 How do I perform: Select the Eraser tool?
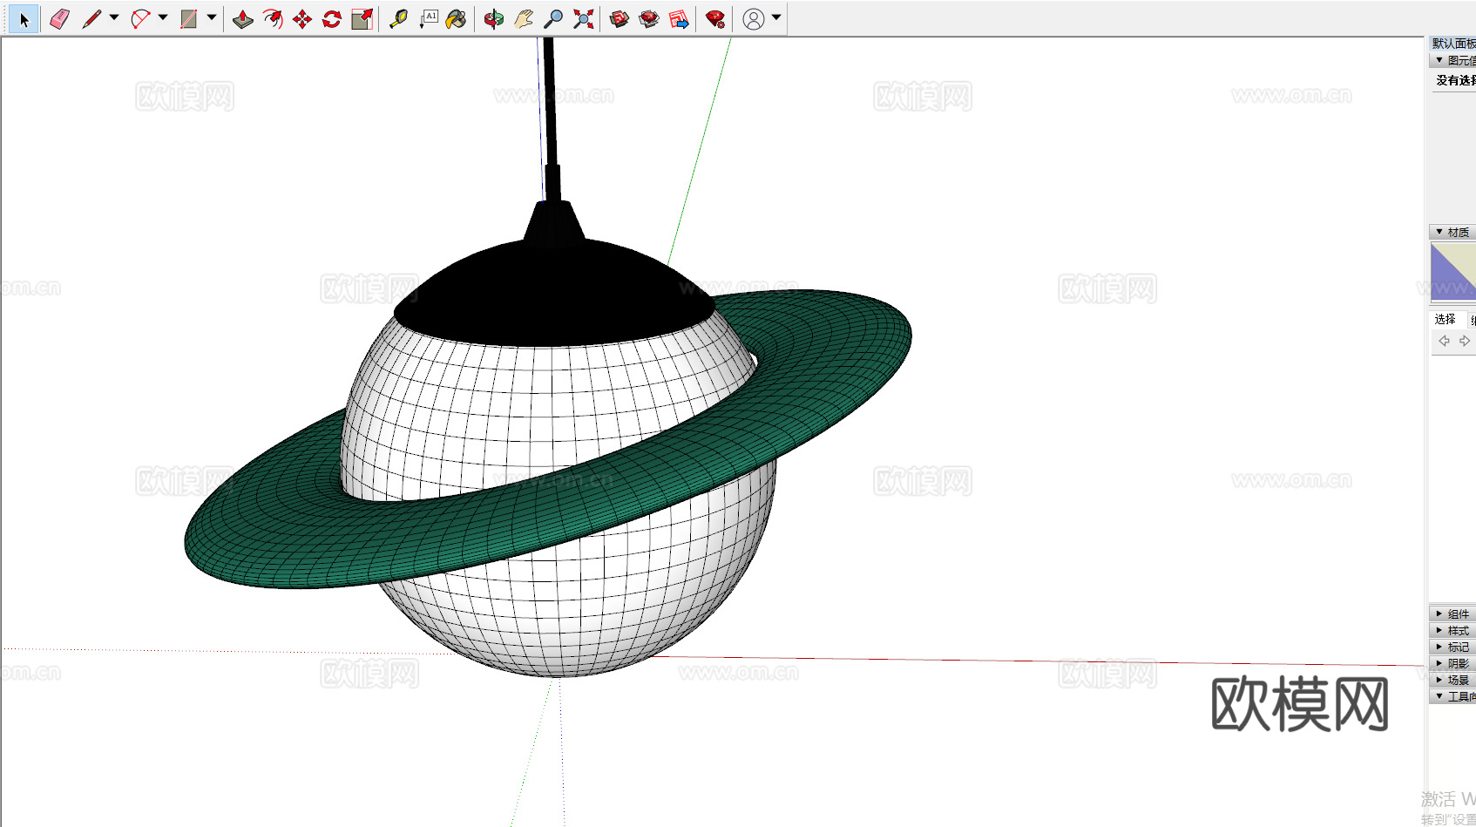[59, 19]
